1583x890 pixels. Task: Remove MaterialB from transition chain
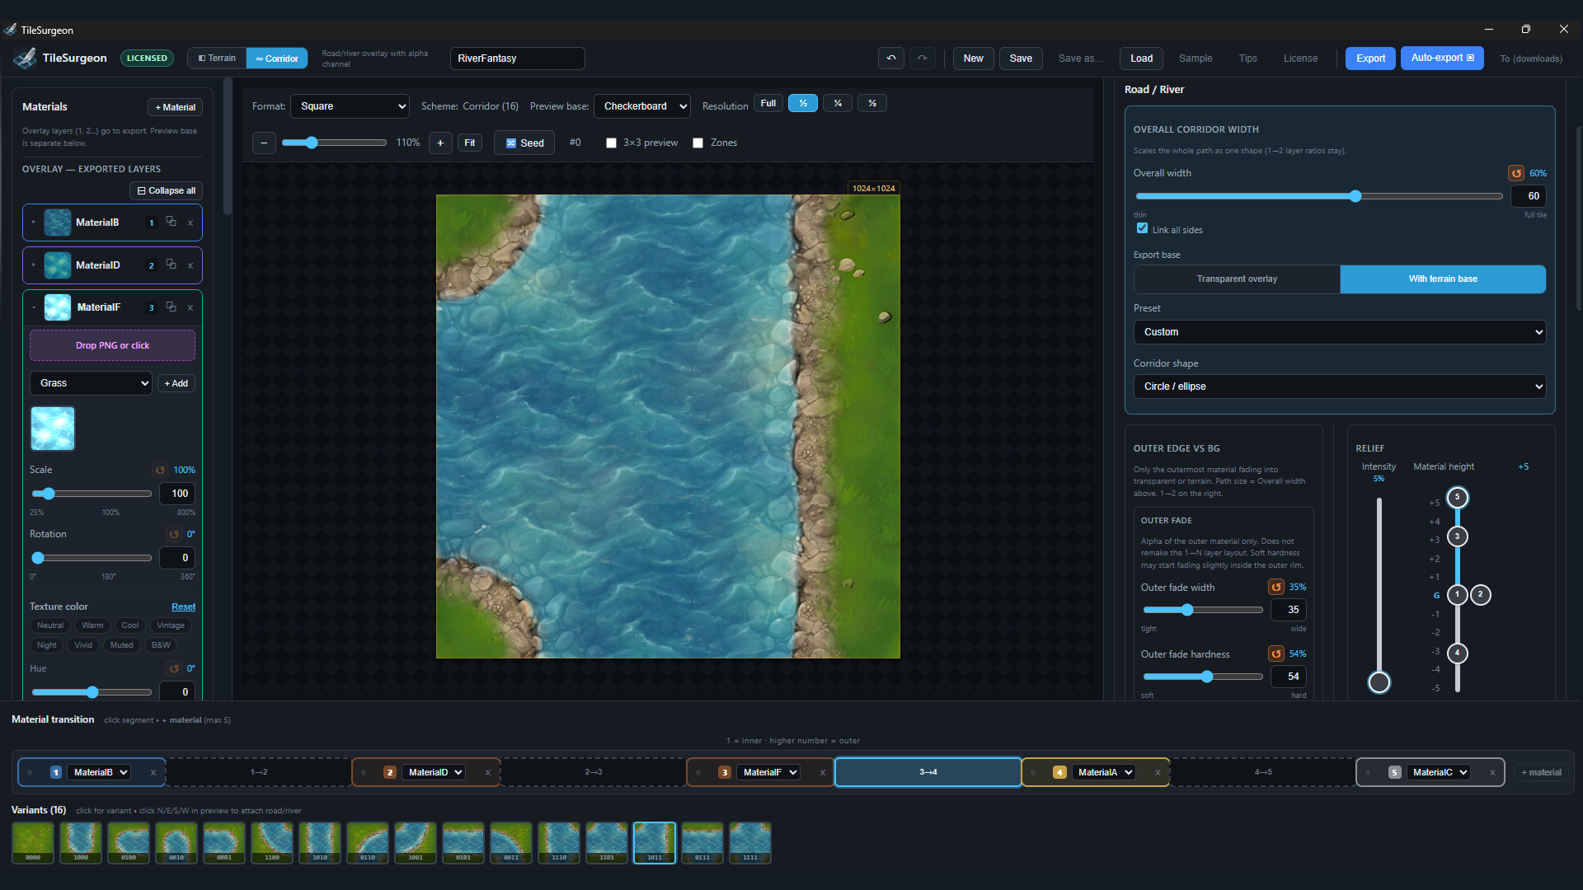coord(153,772)
